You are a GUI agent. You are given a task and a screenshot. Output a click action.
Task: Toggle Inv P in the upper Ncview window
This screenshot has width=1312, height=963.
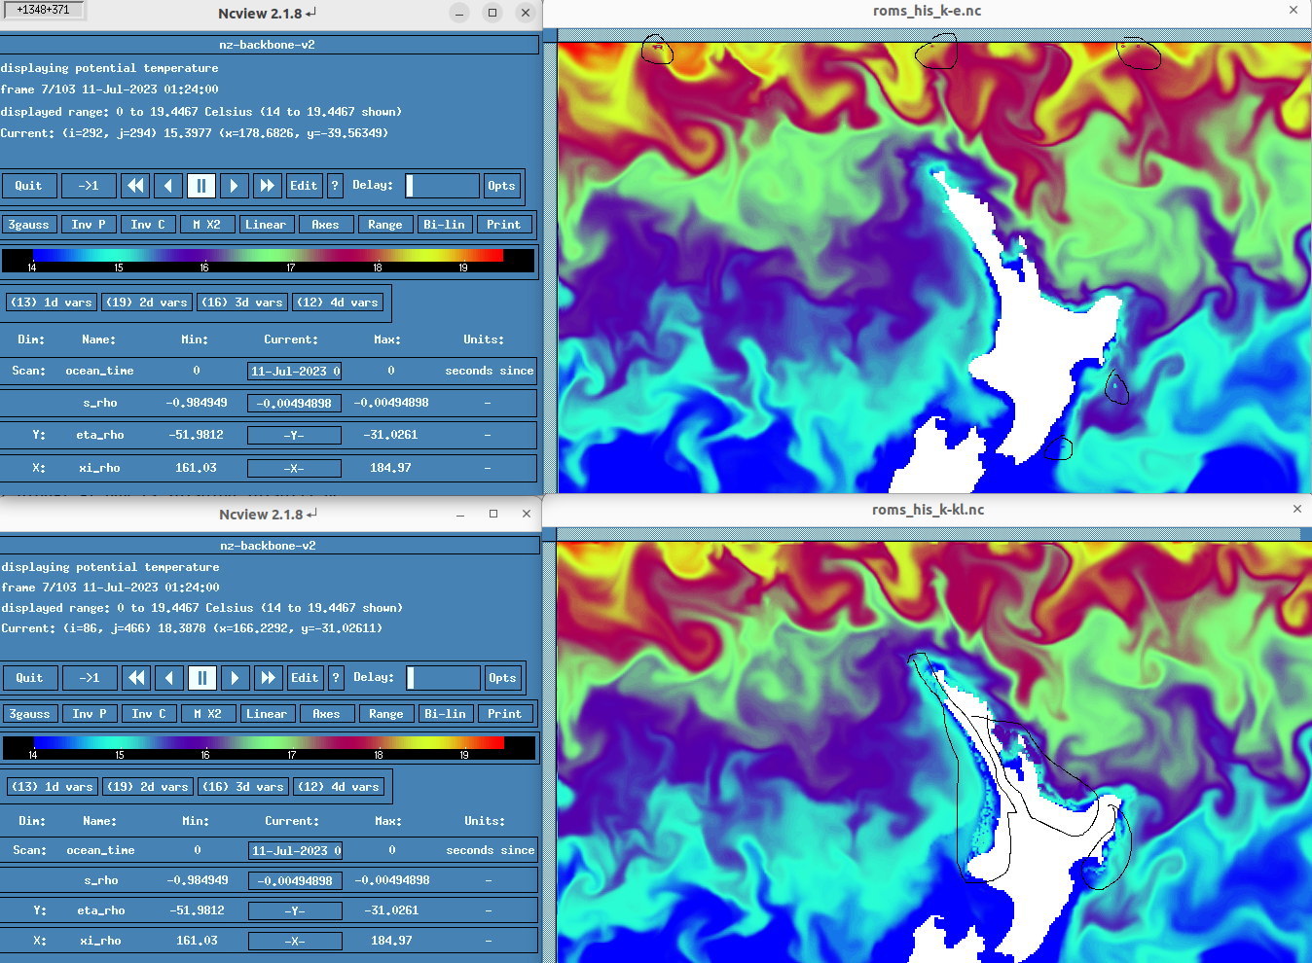[89, 225]
